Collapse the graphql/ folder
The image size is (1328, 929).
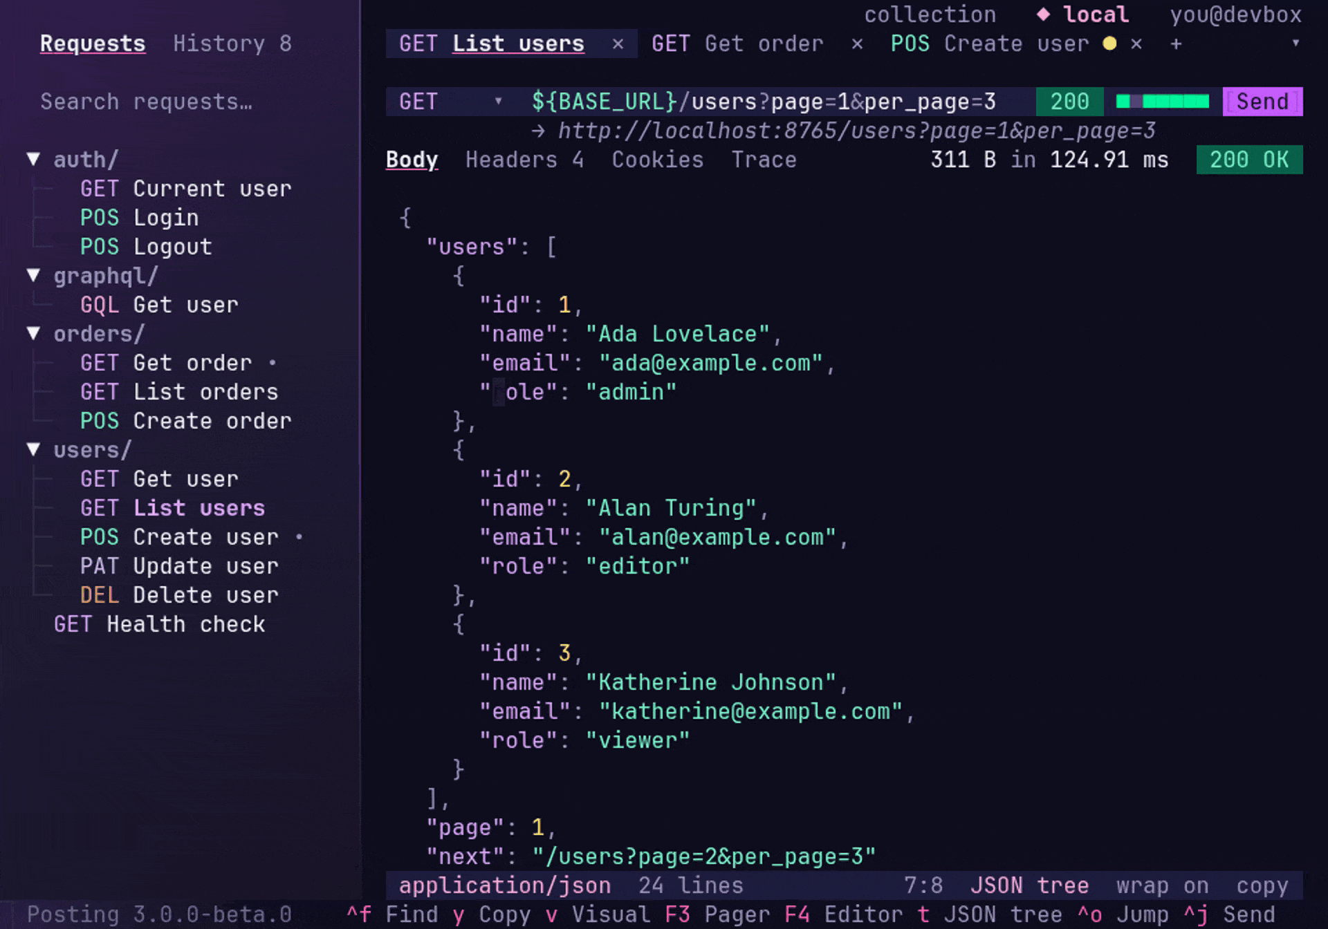pyautogui.click(x=33, y=276)
